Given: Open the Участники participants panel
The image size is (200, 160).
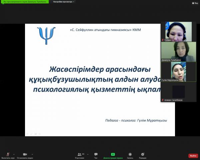Looking at the screenshot, I should [79, 154].
